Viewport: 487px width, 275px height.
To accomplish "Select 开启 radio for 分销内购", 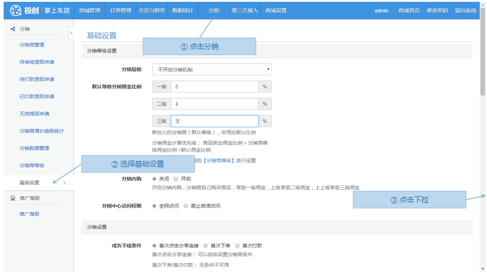I will coord(175,179).
